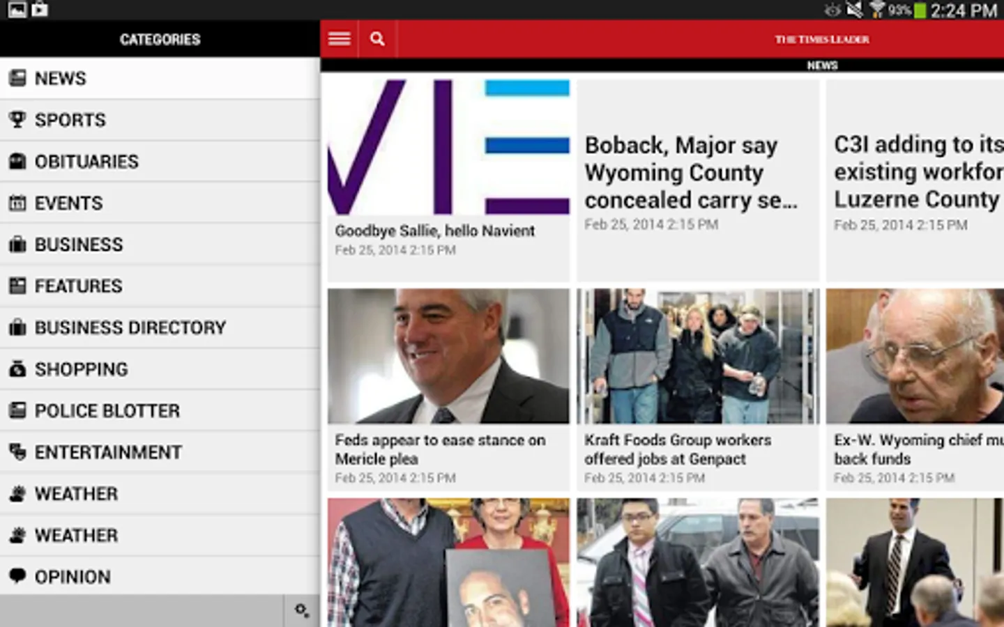Select the Opinion speech bubble icon
Image resolution: width=1004 pixels, height=627 pixels.
pyautogui.click(x=17, y=577)
